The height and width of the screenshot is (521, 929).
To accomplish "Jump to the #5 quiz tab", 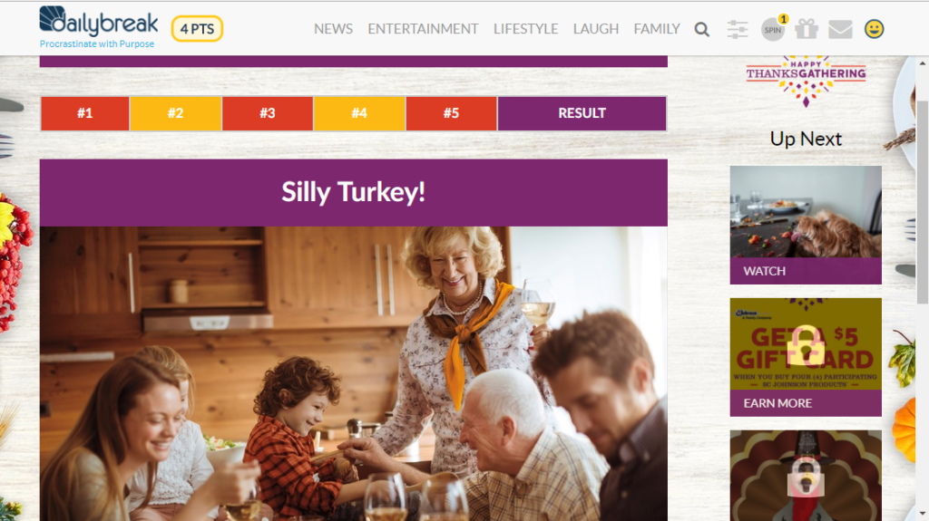I will (452, 113).
